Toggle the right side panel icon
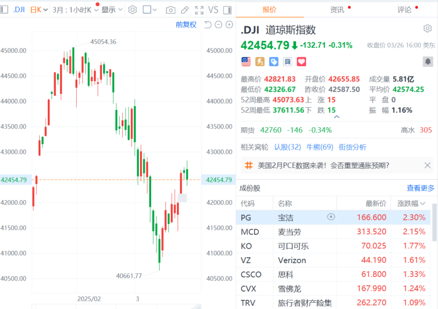 tap(228, 10)
